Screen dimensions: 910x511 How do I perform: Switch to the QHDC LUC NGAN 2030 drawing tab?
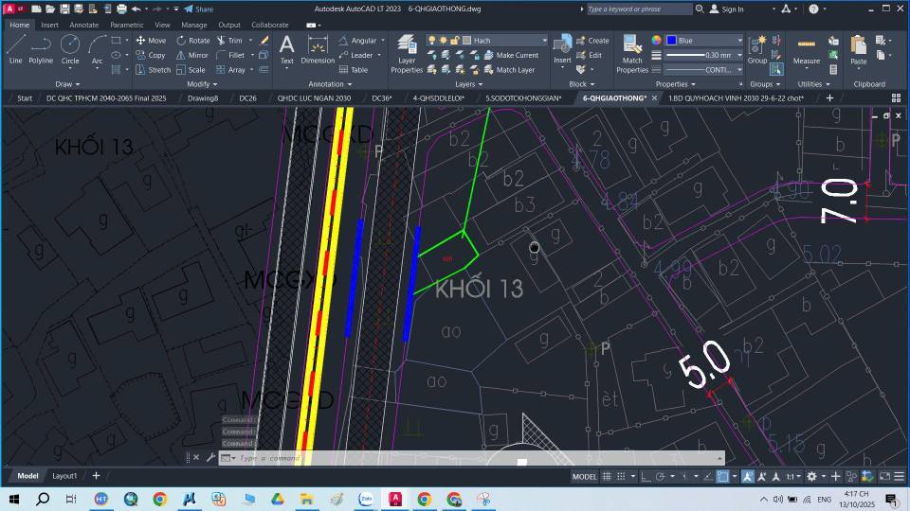click(x=314, y=97)
